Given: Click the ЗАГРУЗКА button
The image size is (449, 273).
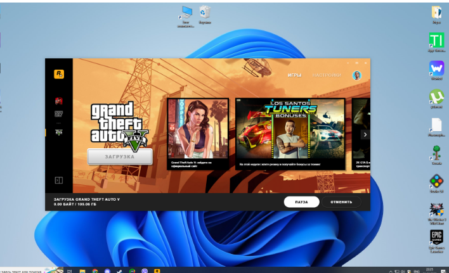Looking at the screenshot, I should pyautogui.click(x=120, y=156).
